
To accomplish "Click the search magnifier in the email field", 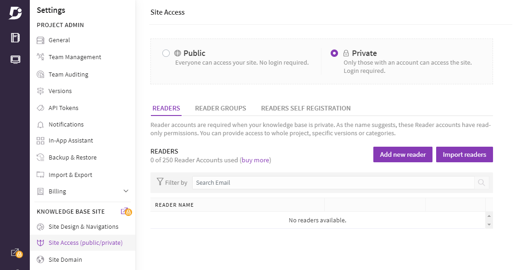I will (x=481, y=182).
